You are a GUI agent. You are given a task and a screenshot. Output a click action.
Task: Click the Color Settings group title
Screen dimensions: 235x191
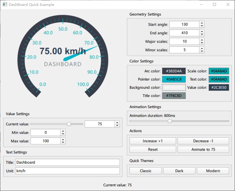(x=141, y=61)
